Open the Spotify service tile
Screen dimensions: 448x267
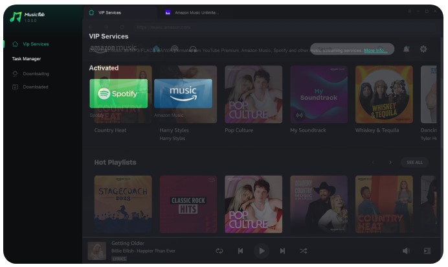[x=118, y=93]
